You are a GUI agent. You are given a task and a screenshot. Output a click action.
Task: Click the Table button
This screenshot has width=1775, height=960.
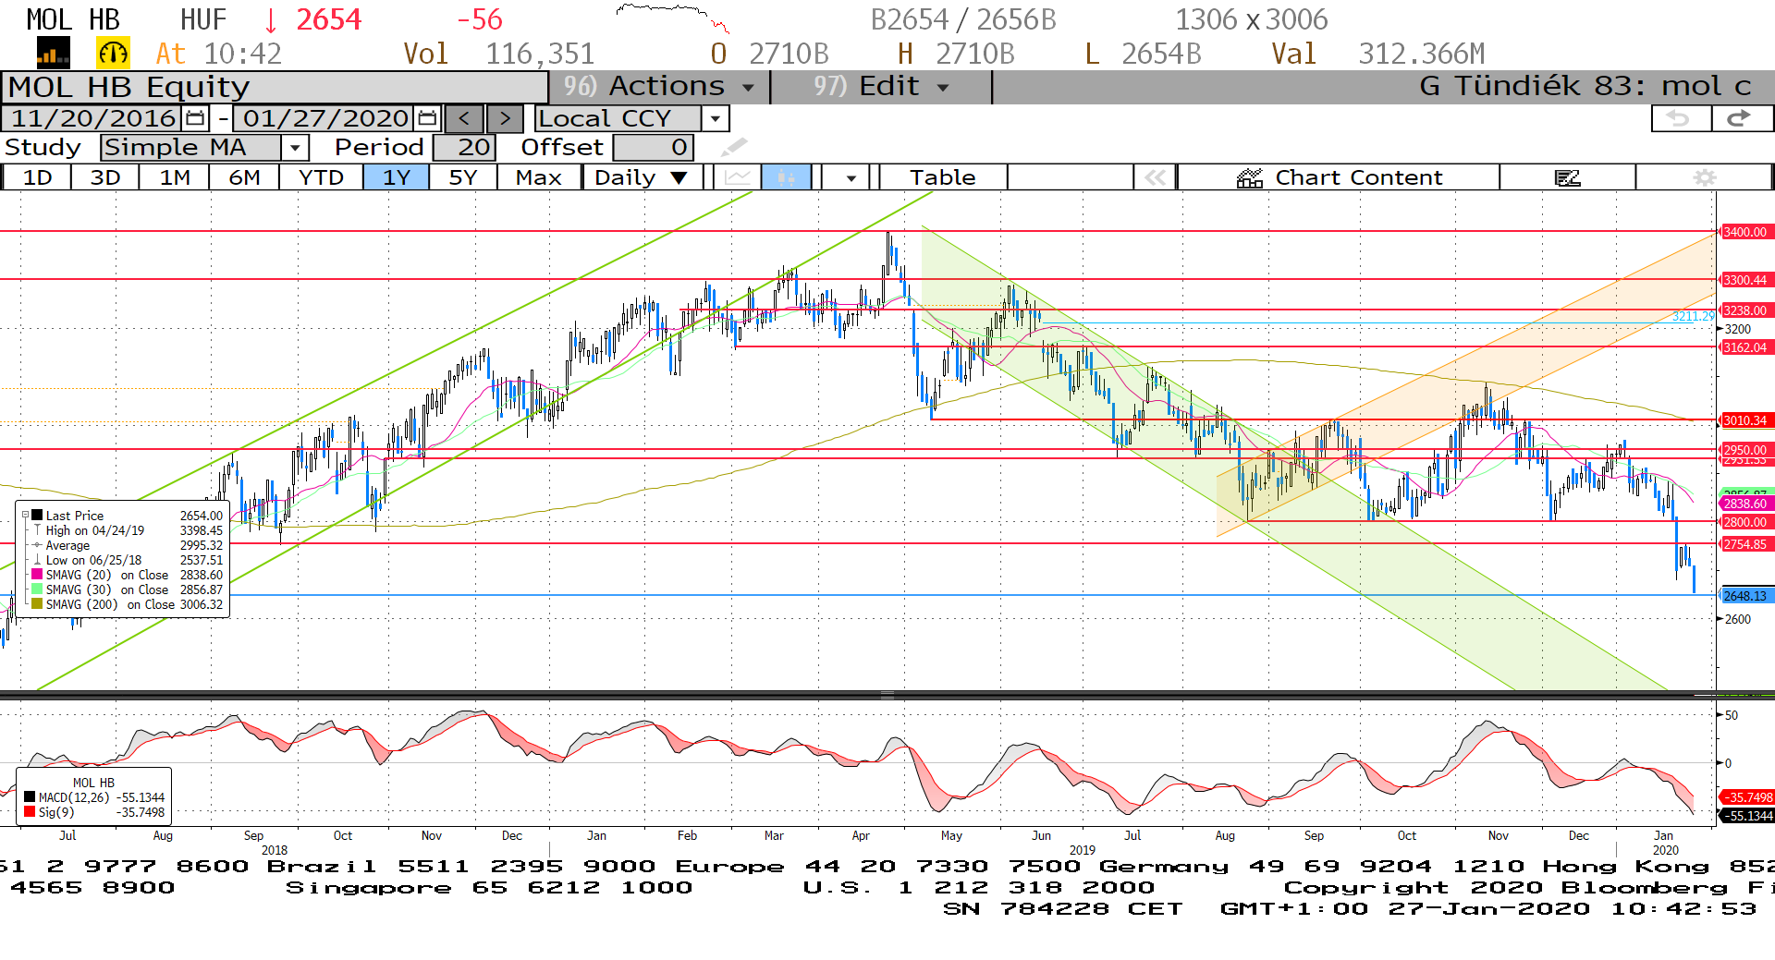(942, 177)
